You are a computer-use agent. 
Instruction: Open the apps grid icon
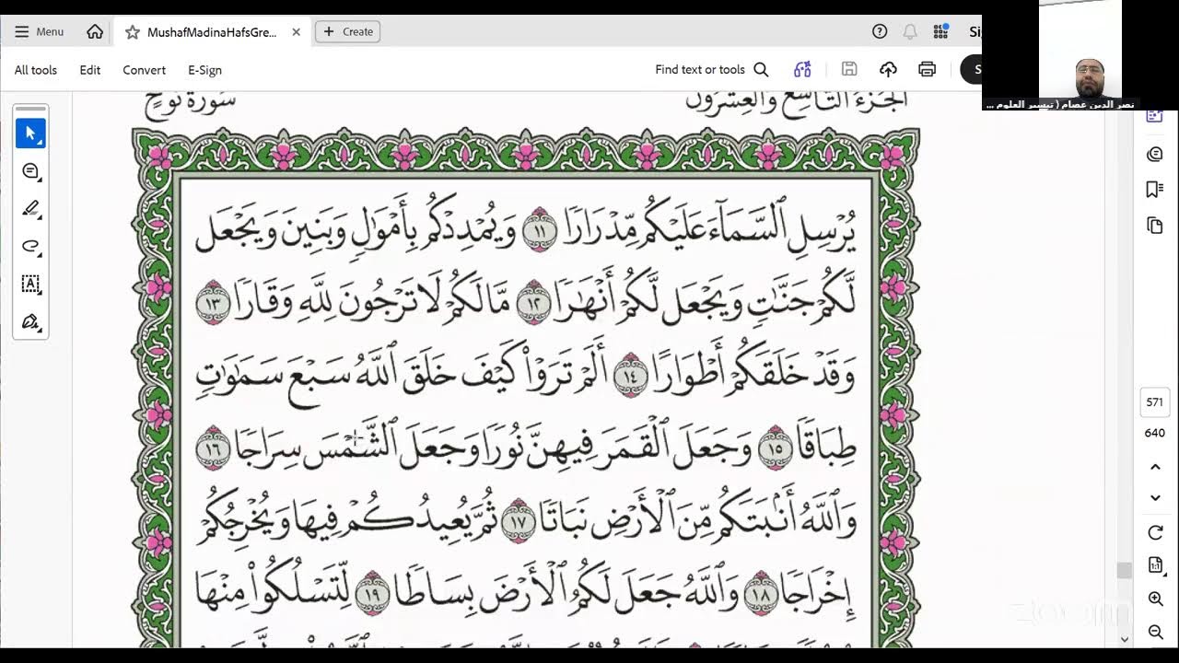(x=940, y=31)
